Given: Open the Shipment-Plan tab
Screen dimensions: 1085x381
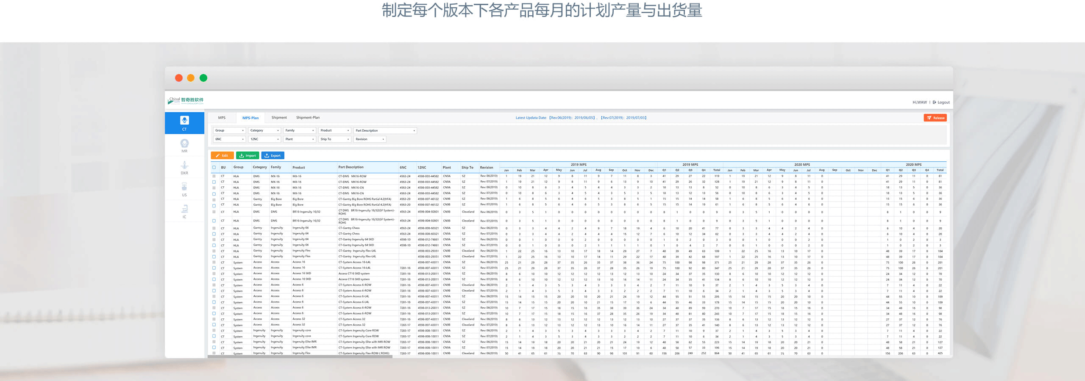Looking at the screenshot, I should pos(308,118).
